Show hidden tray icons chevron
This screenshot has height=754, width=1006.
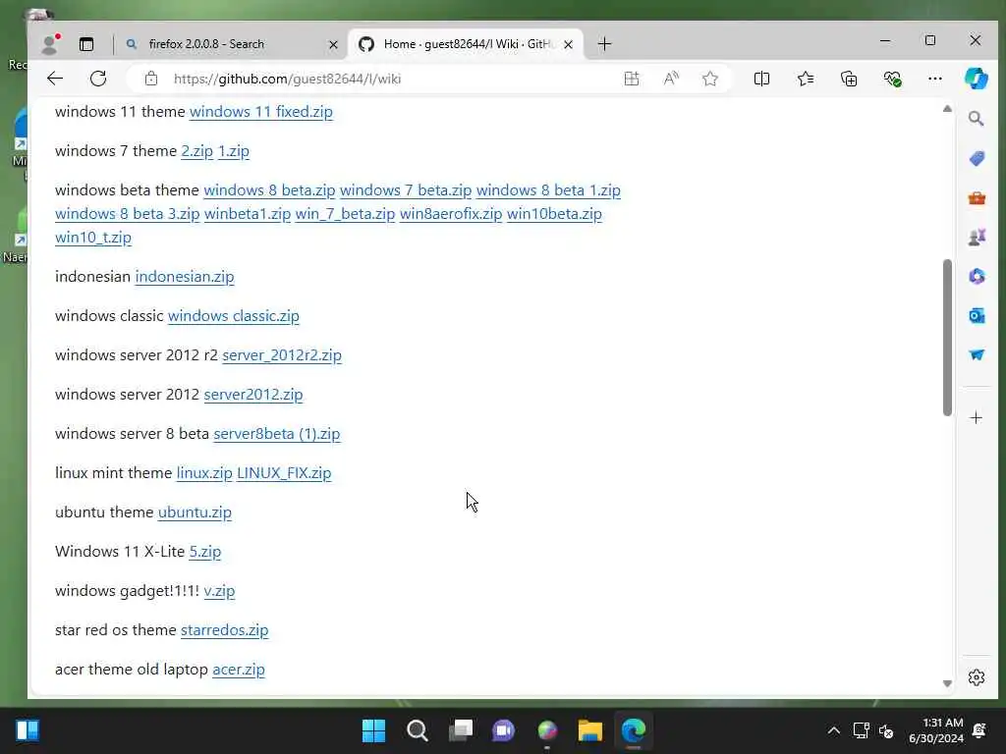coord(833,730)
